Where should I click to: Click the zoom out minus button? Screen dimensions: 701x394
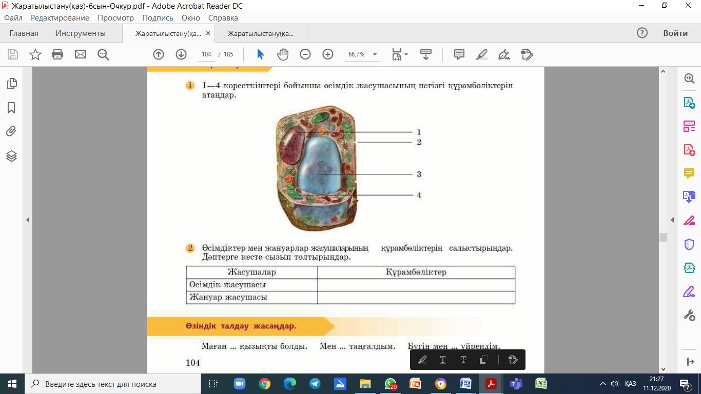click(x=305, y=54)
